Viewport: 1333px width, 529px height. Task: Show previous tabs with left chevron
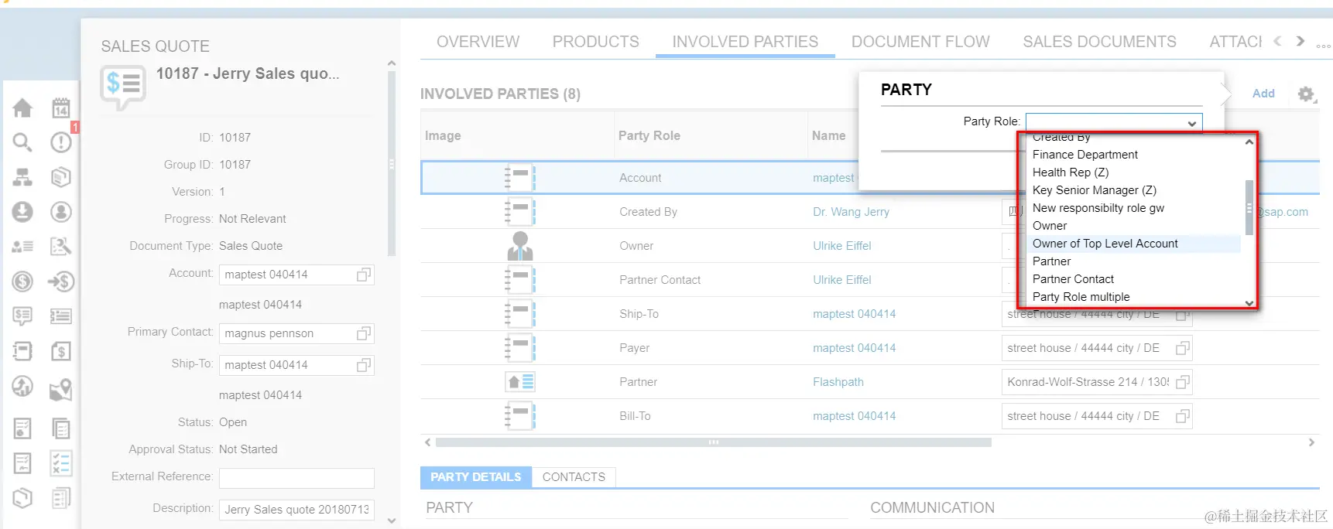tap(1277, 41)
